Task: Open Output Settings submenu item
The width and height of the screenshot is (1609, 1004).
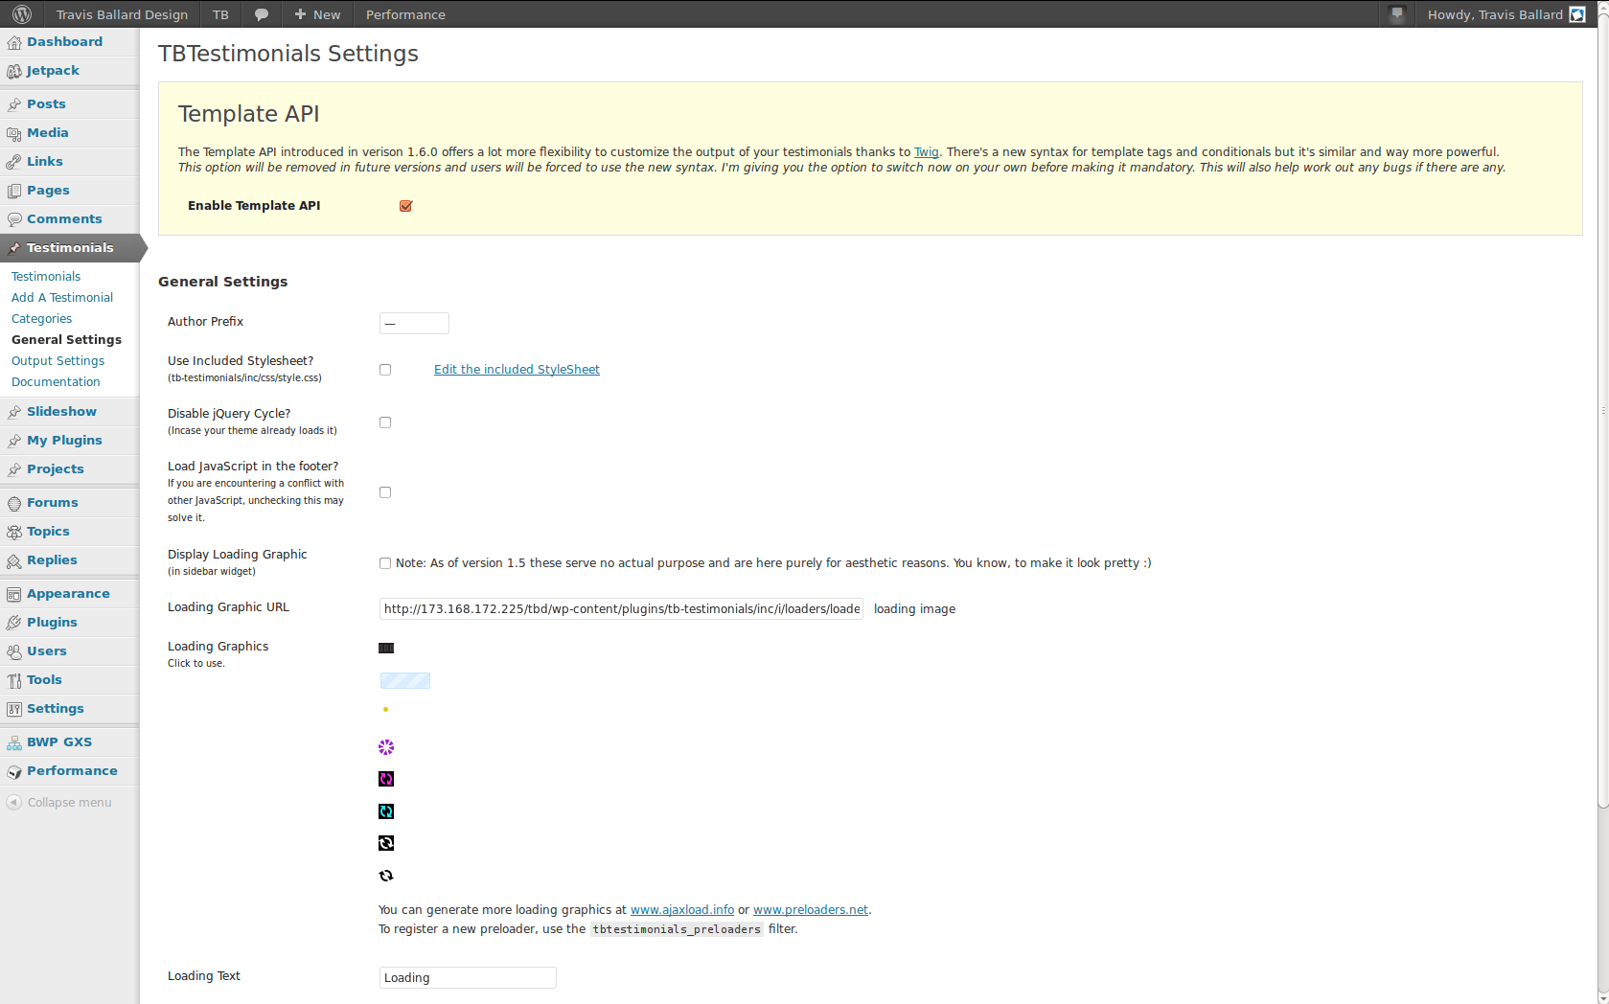Action: (x=58, y=361)
